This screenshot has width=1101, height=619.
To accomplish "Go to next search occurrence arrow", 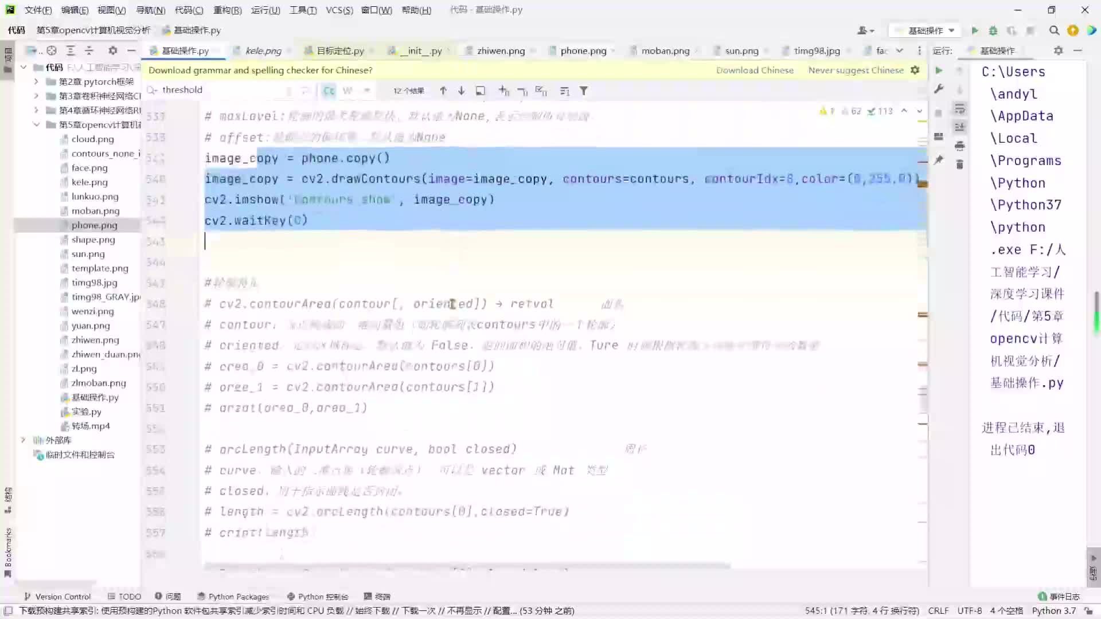I will 461,91.
